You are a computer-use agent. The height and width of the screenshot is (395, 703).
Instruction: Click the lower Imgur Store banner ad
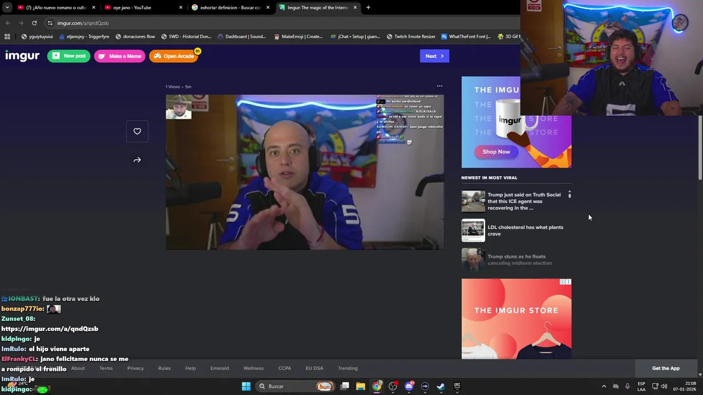pos(516,319)
